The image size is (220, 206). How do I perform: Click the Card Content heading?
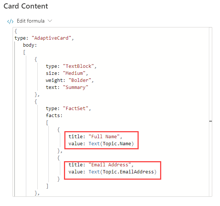pyautogui.click(x=26, y=6)
